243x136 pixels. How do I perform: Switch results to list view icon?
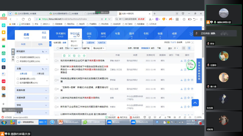(x=189, y=48)
